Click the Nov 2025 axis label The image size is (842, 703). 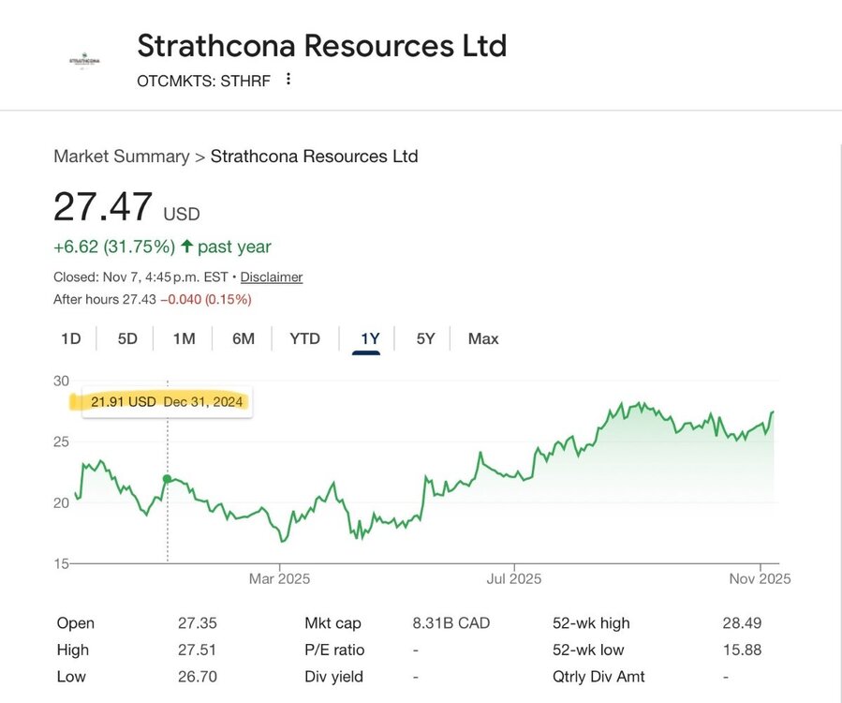[x=760, y=579]
